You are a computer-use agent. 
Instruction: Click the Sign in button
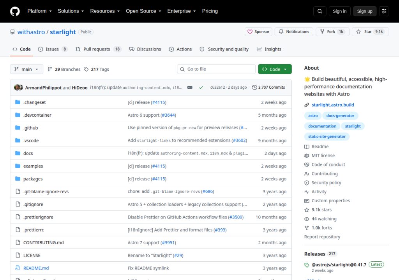coord(339,11)
